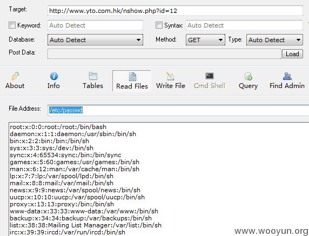The width and height of the screenshot is (309, 236).
Task: Click the Syntax Auto Detect field
Action: [244, 25]
